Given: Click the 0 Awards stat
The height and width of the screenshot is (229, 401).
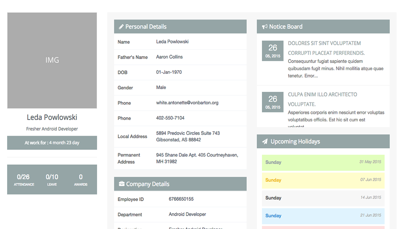Looking at the screenshot, I should pyautogui.click(x=81, y=180).
